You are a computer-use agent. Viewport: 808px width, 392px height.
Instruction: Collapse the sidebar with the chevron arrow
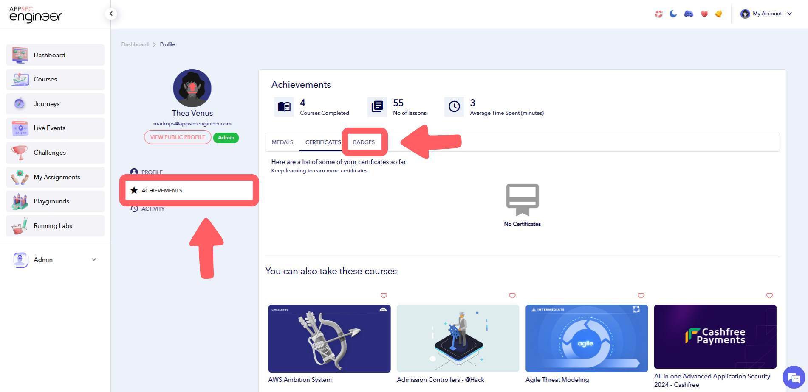pyautogui.click(x=111, y=13)
